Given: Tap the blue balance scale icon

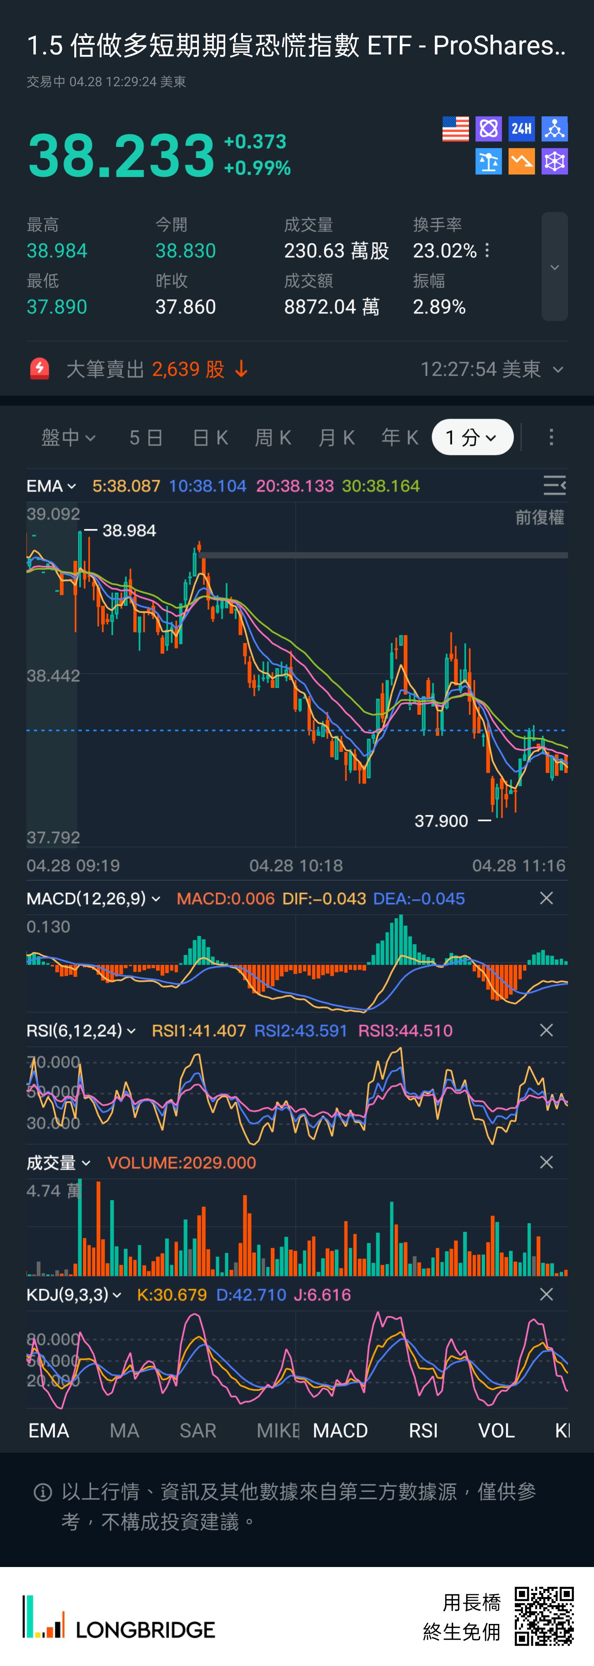Looking at the screenshot, I should coord(488,162).
